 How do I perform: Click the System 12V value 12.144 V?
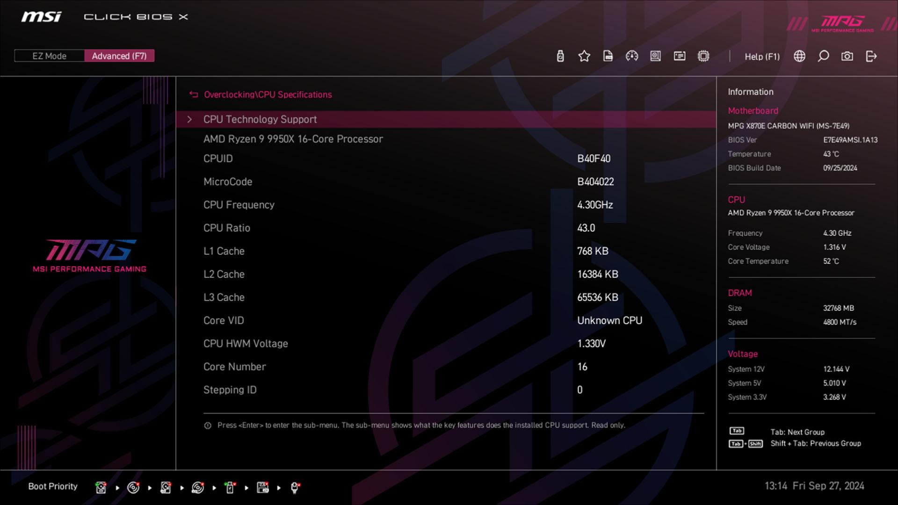pyautogui.click(x=836, y=369)
